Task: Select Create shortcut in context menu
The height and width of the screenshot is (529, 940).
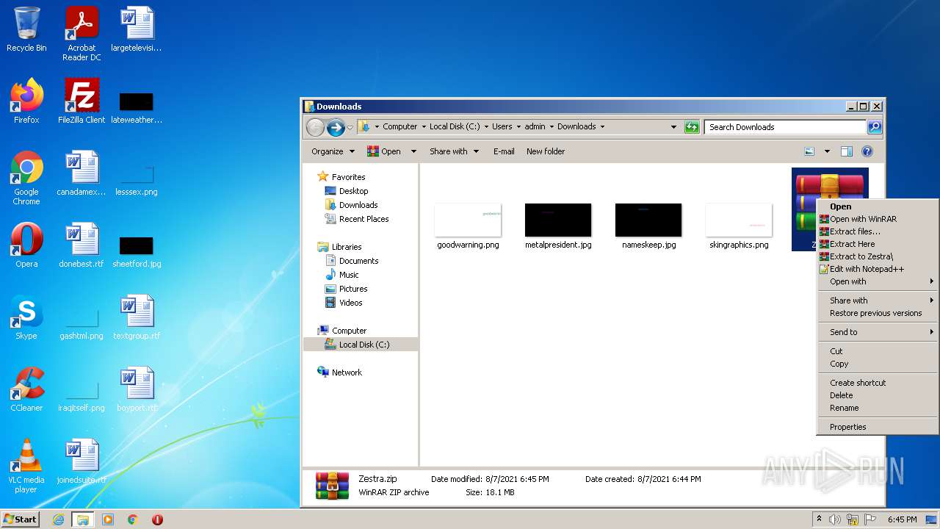Action: [878, 383]
